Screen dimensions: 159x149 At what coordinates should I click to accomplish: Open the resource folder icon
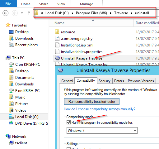[x=57, y=32]
